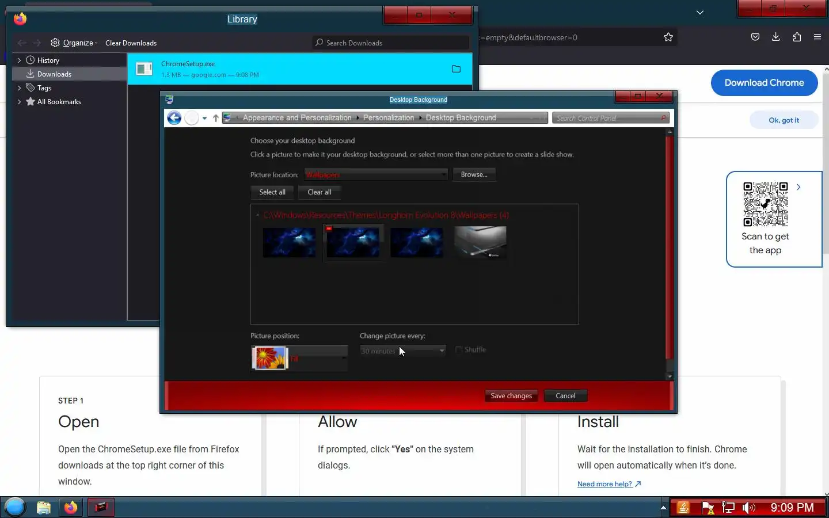
Task: Select the first blue wallpaper thumbnail
Action: click(289, 242)
